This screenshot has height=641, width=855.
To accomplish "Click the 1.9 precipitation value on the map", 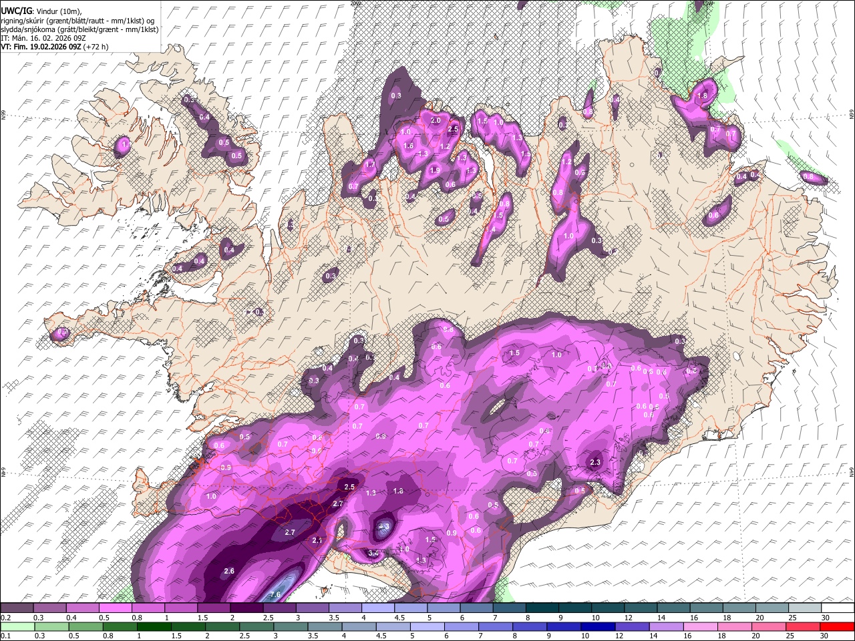I will pyautogui.click(x=435, y=170).
